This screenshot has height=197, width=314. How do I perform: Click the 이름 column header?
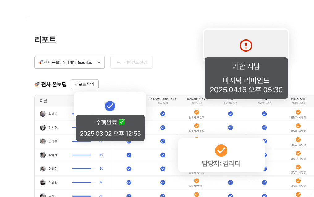point(44,101)
